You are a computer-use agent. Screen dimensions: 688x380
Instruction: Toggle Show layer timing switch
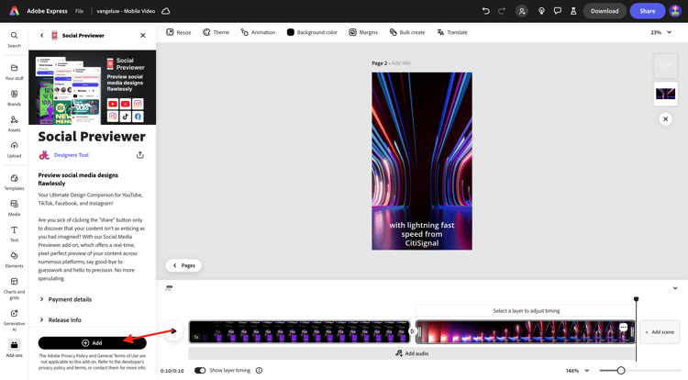click(200, 370)
